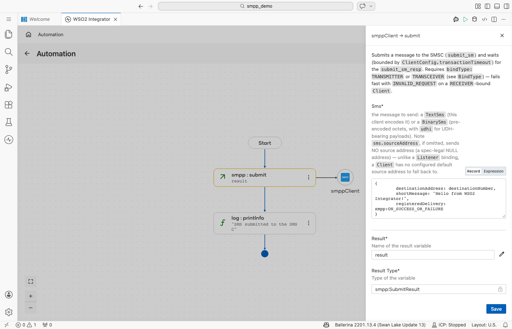Image resolution: width=512 pixels, height=329 pixels.
Task: Toggle the secondary side bar layout
Action: pos(507,6)
